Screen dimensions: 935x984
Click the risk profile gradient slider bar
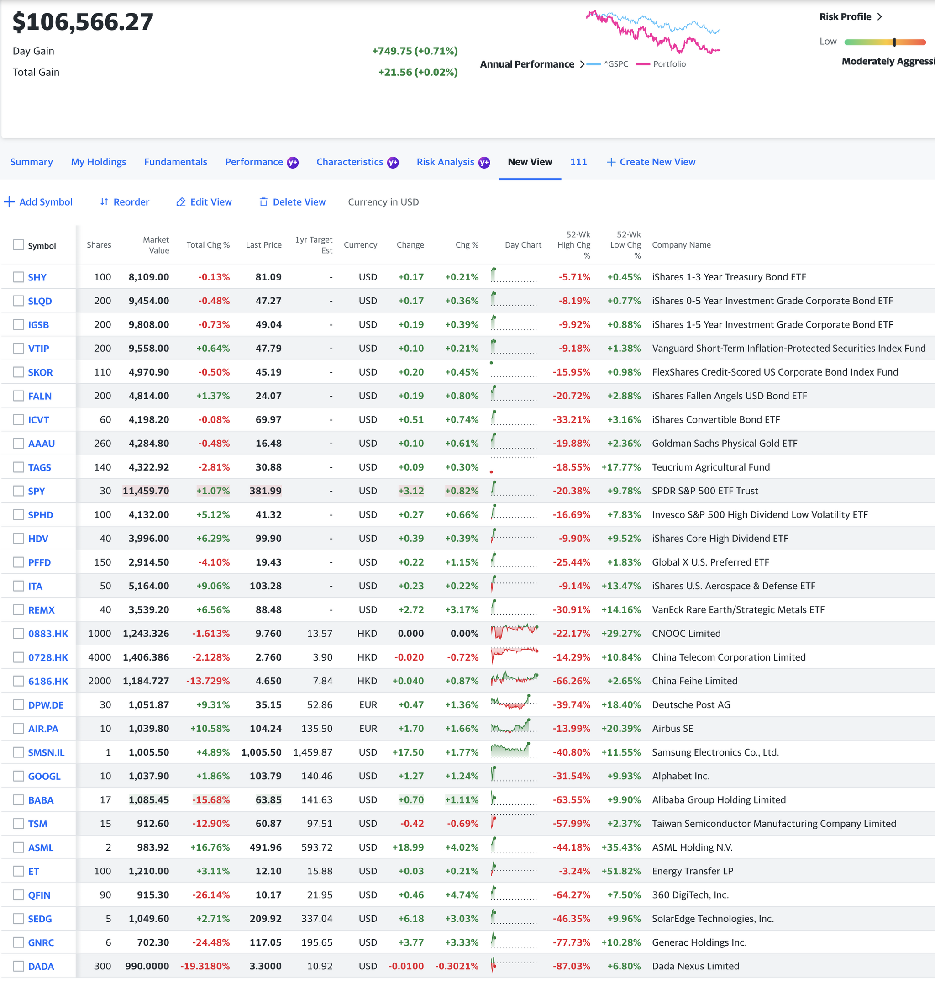[885, 42]
